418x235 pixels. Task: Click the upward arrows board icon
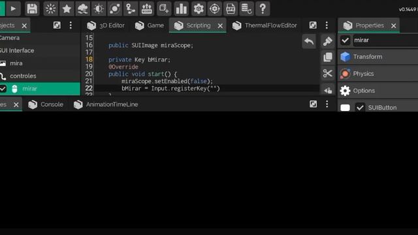pyautogui.click(x=146, y=8)
